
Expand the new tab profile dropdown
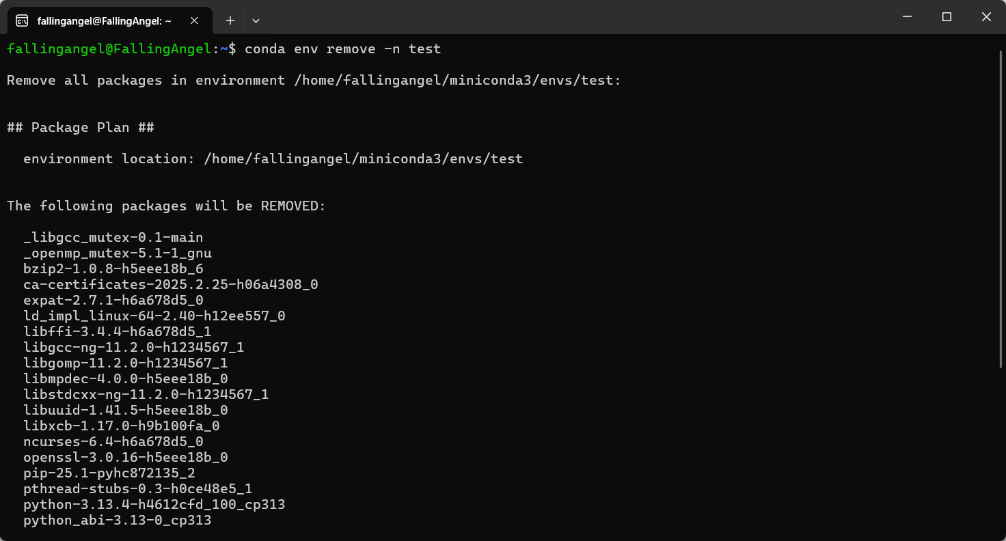(256, 20)
